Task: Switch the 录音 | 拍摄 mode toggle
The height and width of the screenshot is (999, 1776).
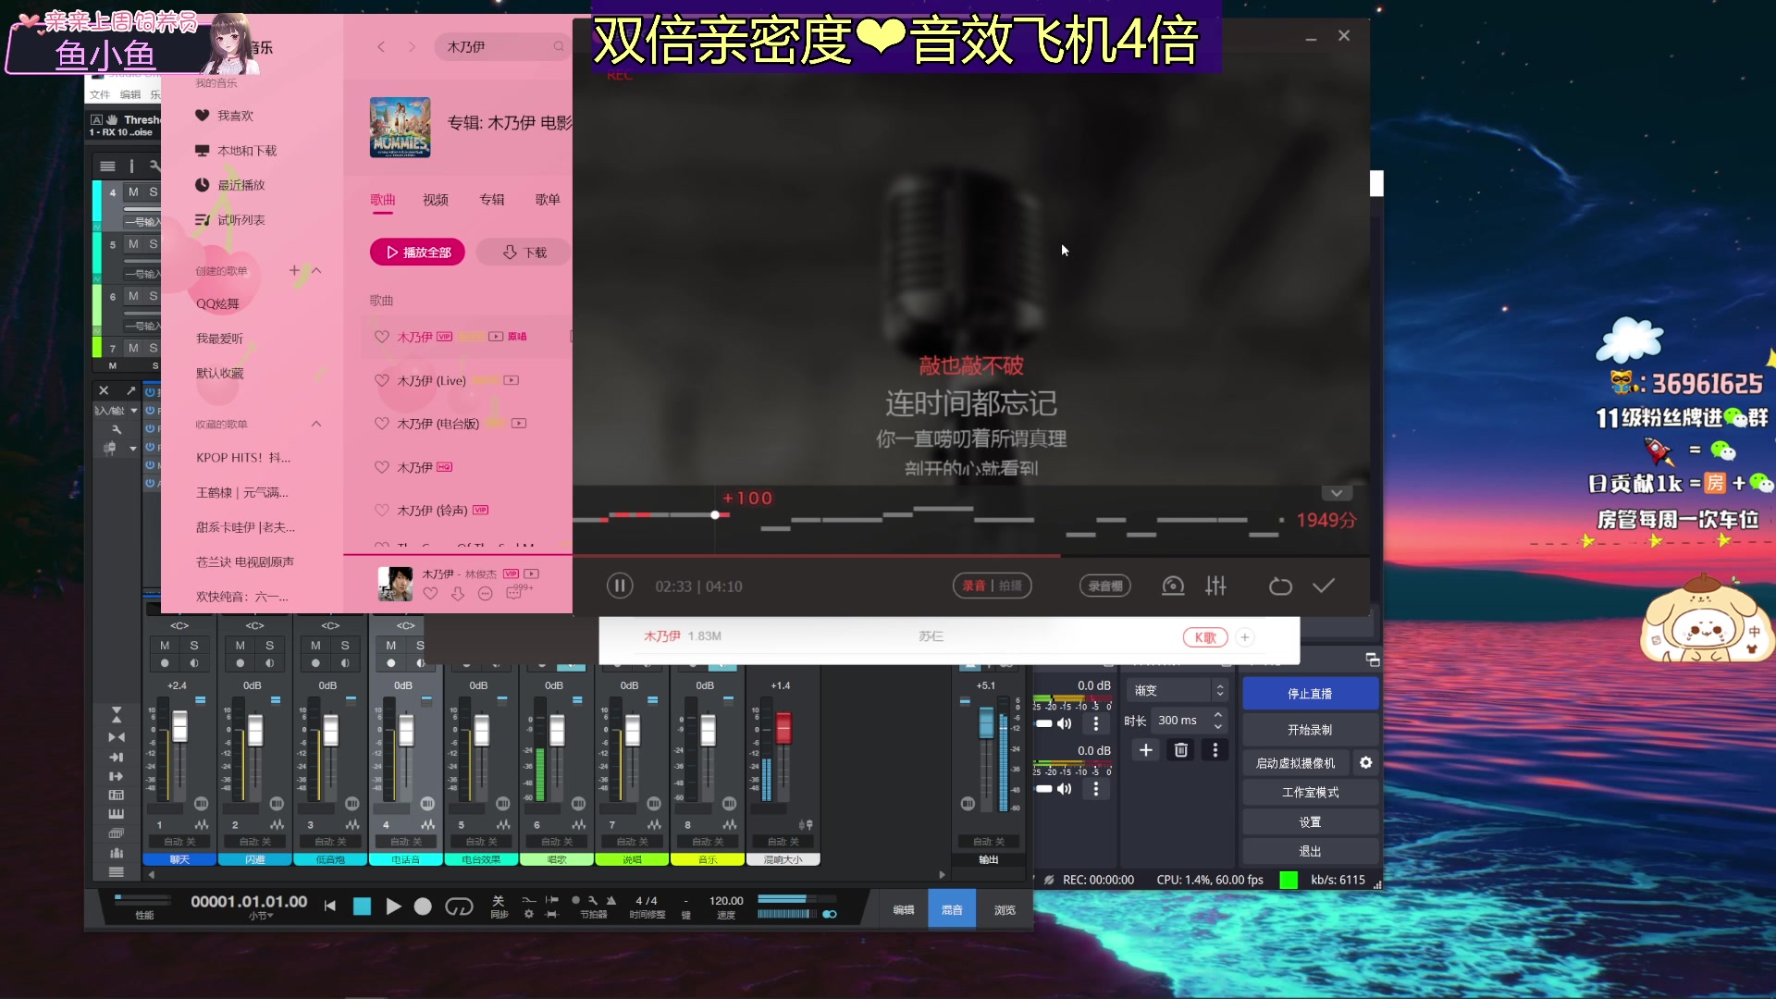Action: click(993, 586)
